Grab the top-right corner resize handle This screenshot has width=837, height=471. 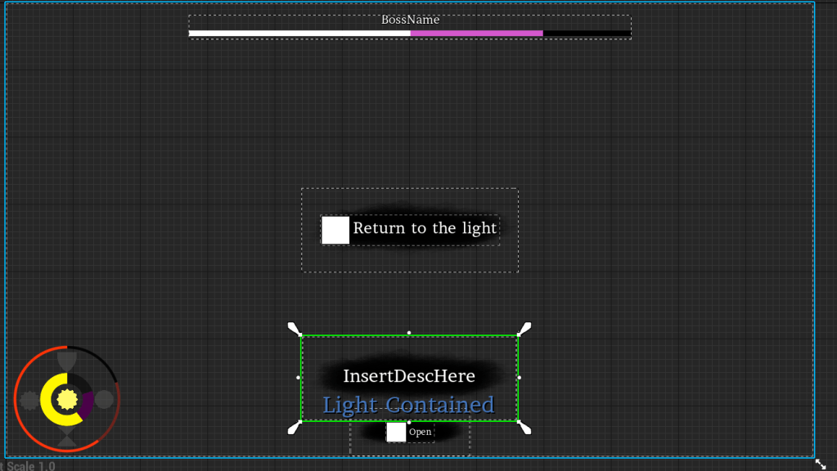click(524, 328)
